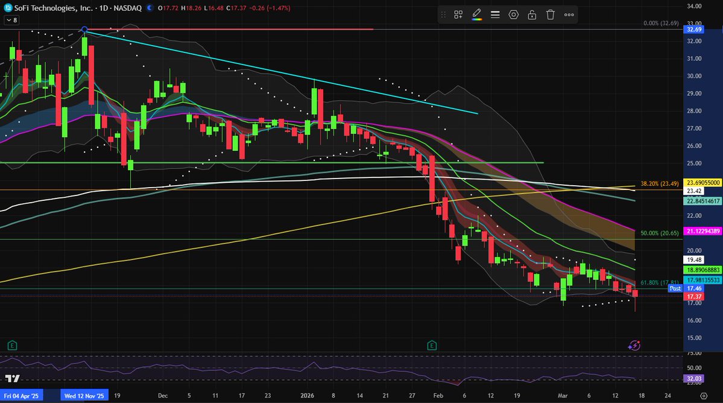Click the 32.03 RSI value label

click(694, 378)
